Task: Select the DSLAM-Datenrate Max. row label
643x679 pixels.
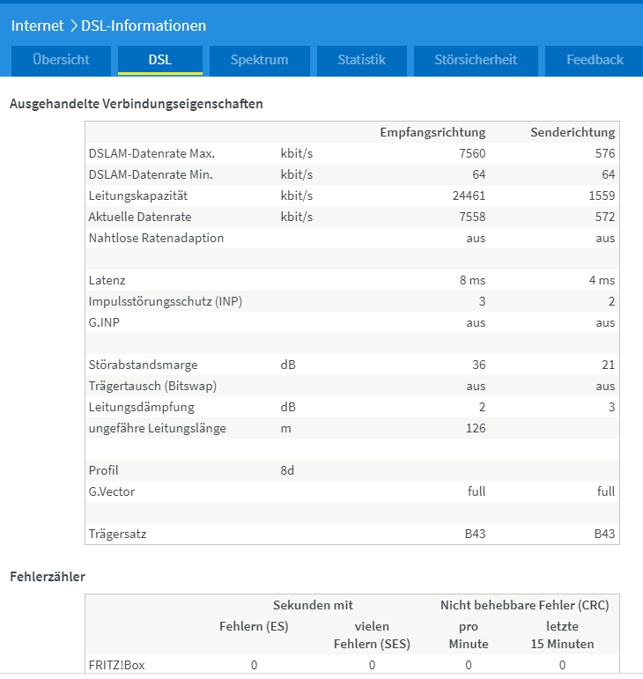Action: click(x=152, y=153)
